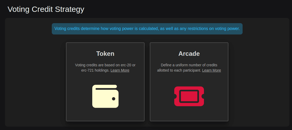Click the ticket icon's left notch
Screen dimensions: 292x130
pos(175,97)
